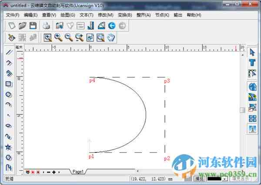This screenshot has height=185, width=261.
Task: Open the black color dropdown arrow
Action: tap(225, 179)
